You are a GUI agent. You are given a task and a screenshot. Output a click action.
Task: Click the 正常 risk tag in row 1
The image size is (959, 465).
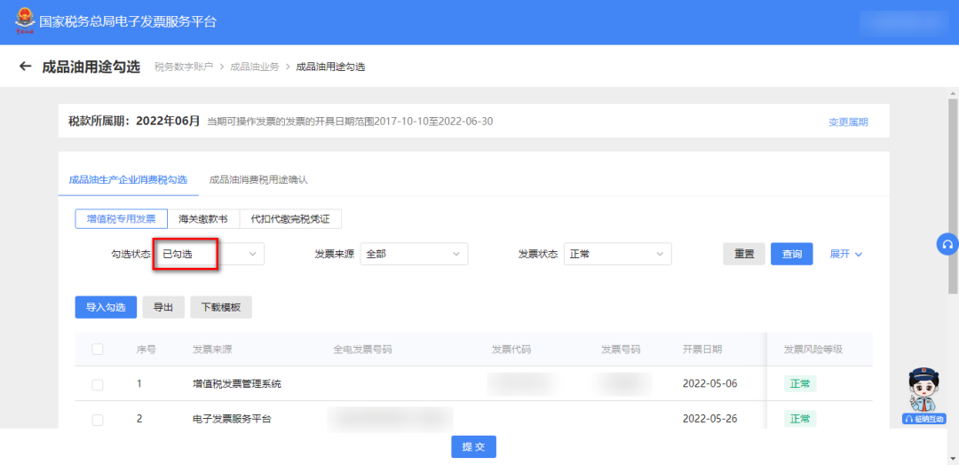tap(800, 384)
